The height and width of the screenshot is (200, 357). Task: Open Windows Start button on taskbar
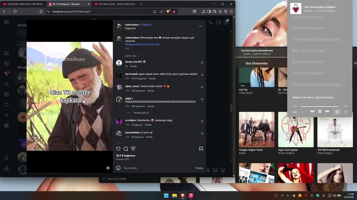coord(166,196)
